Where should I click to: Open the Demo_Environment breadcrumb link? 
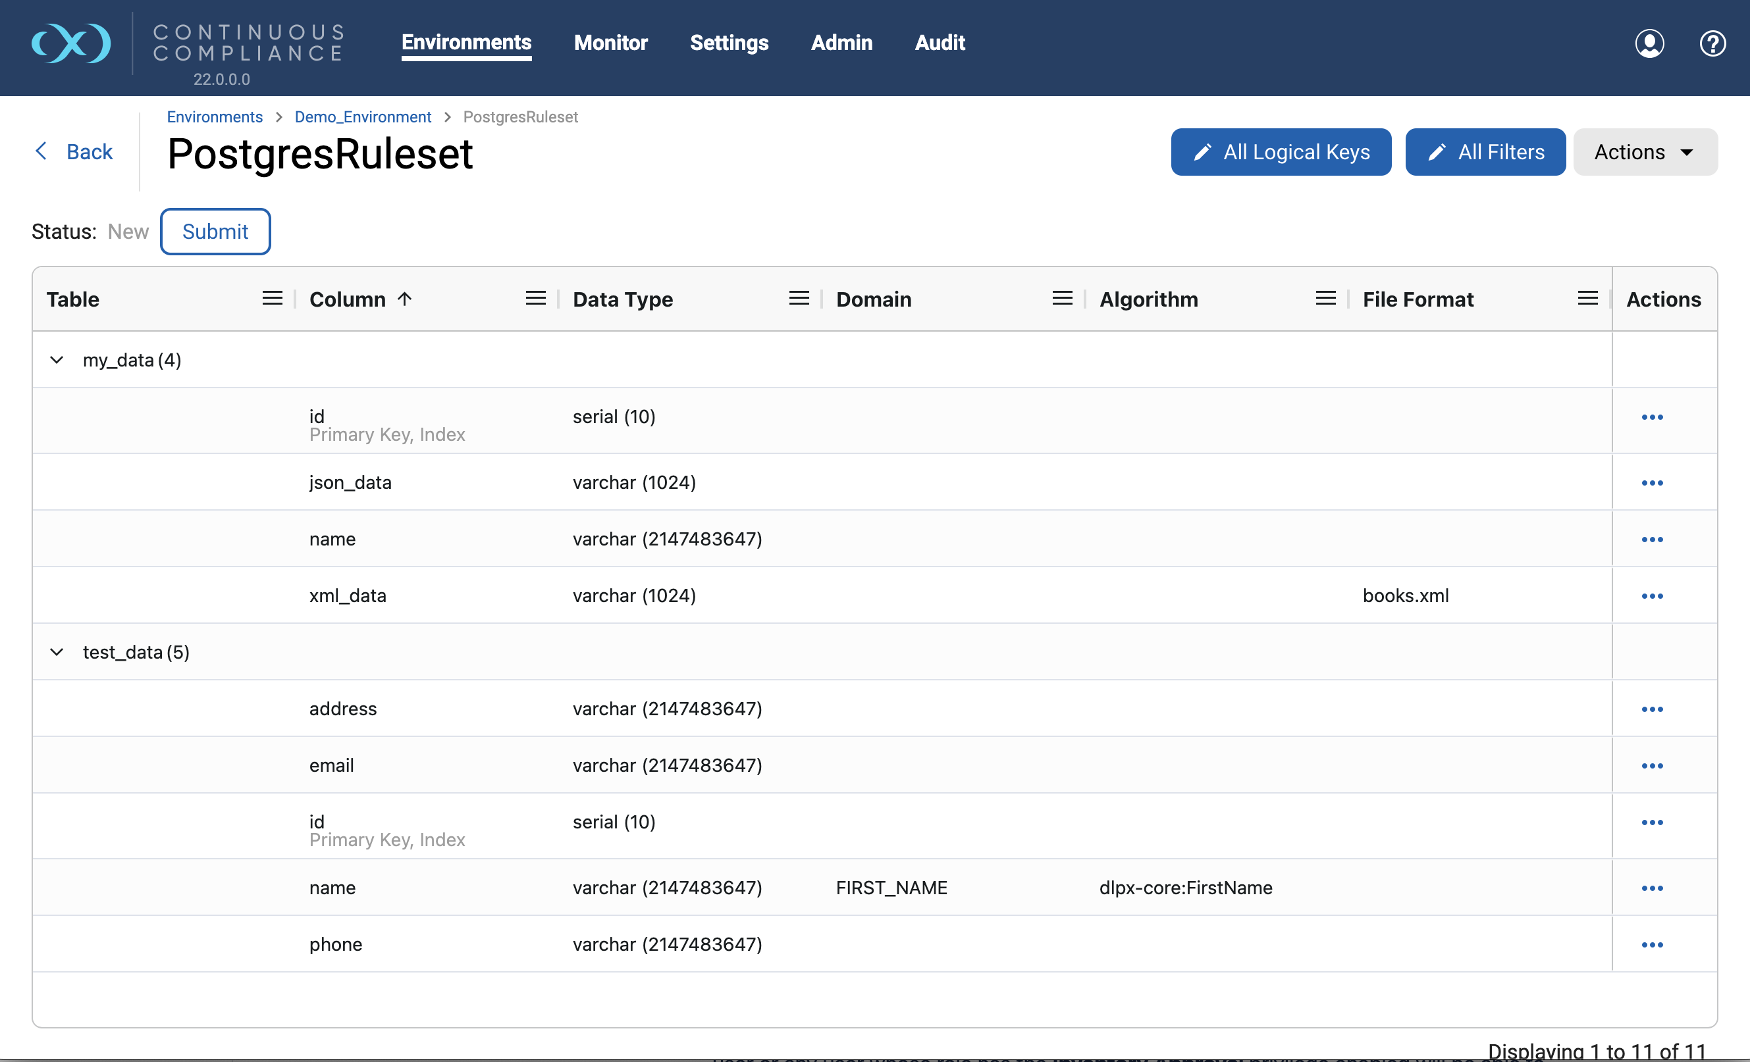[x=363, y=116]
